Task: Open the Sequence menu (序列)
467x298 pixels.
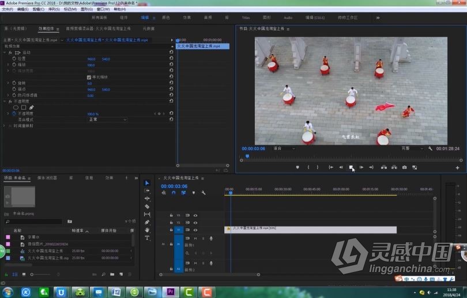Action: pos(54,9)
